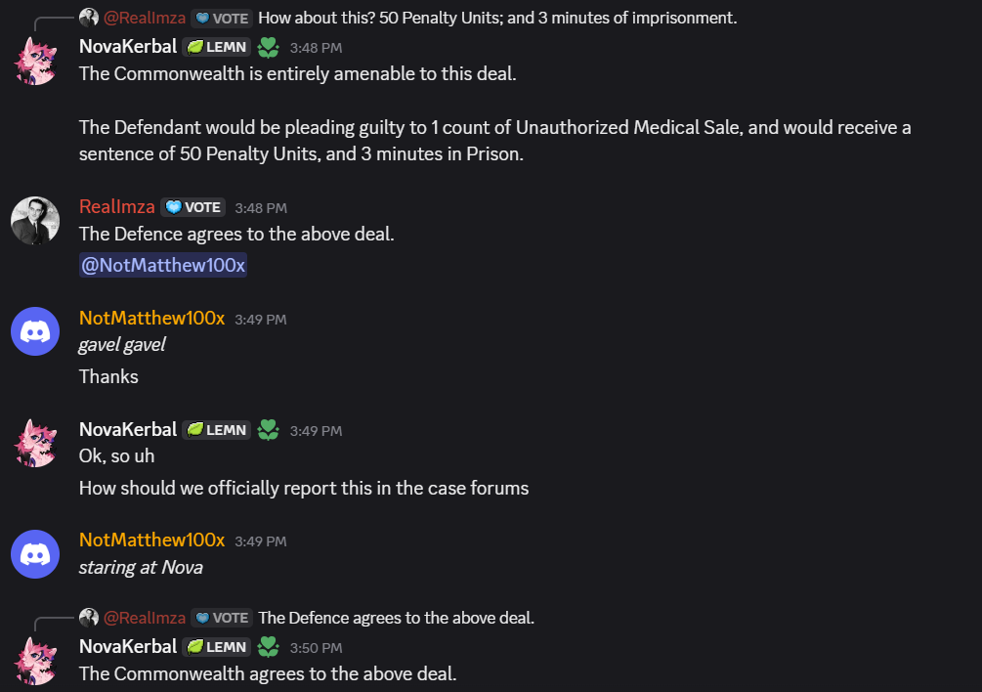Click RealImza's profile picture
Viewport: 982px width, 692px height.
tap(35, 221)
